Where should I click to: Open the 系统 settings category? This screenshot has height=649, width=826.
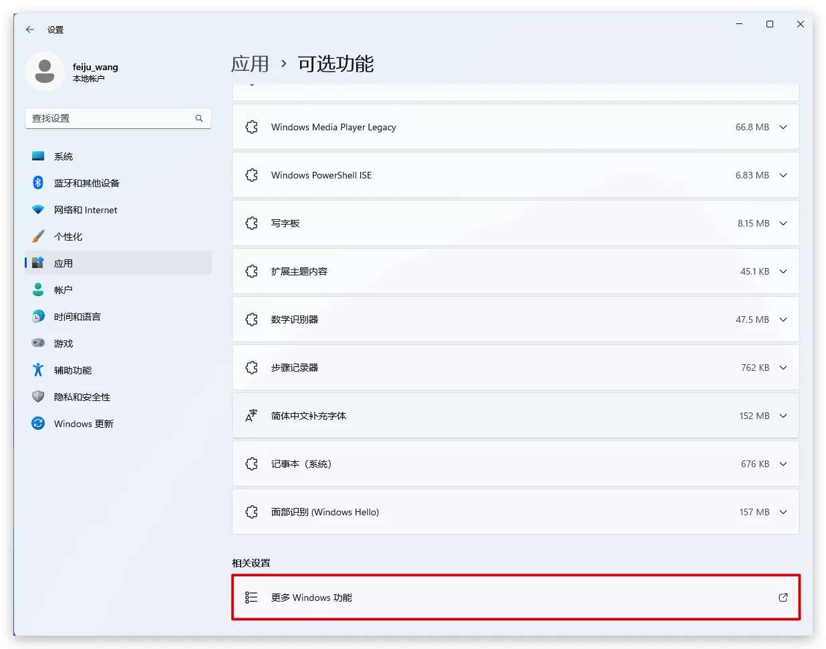click(118, 156)
